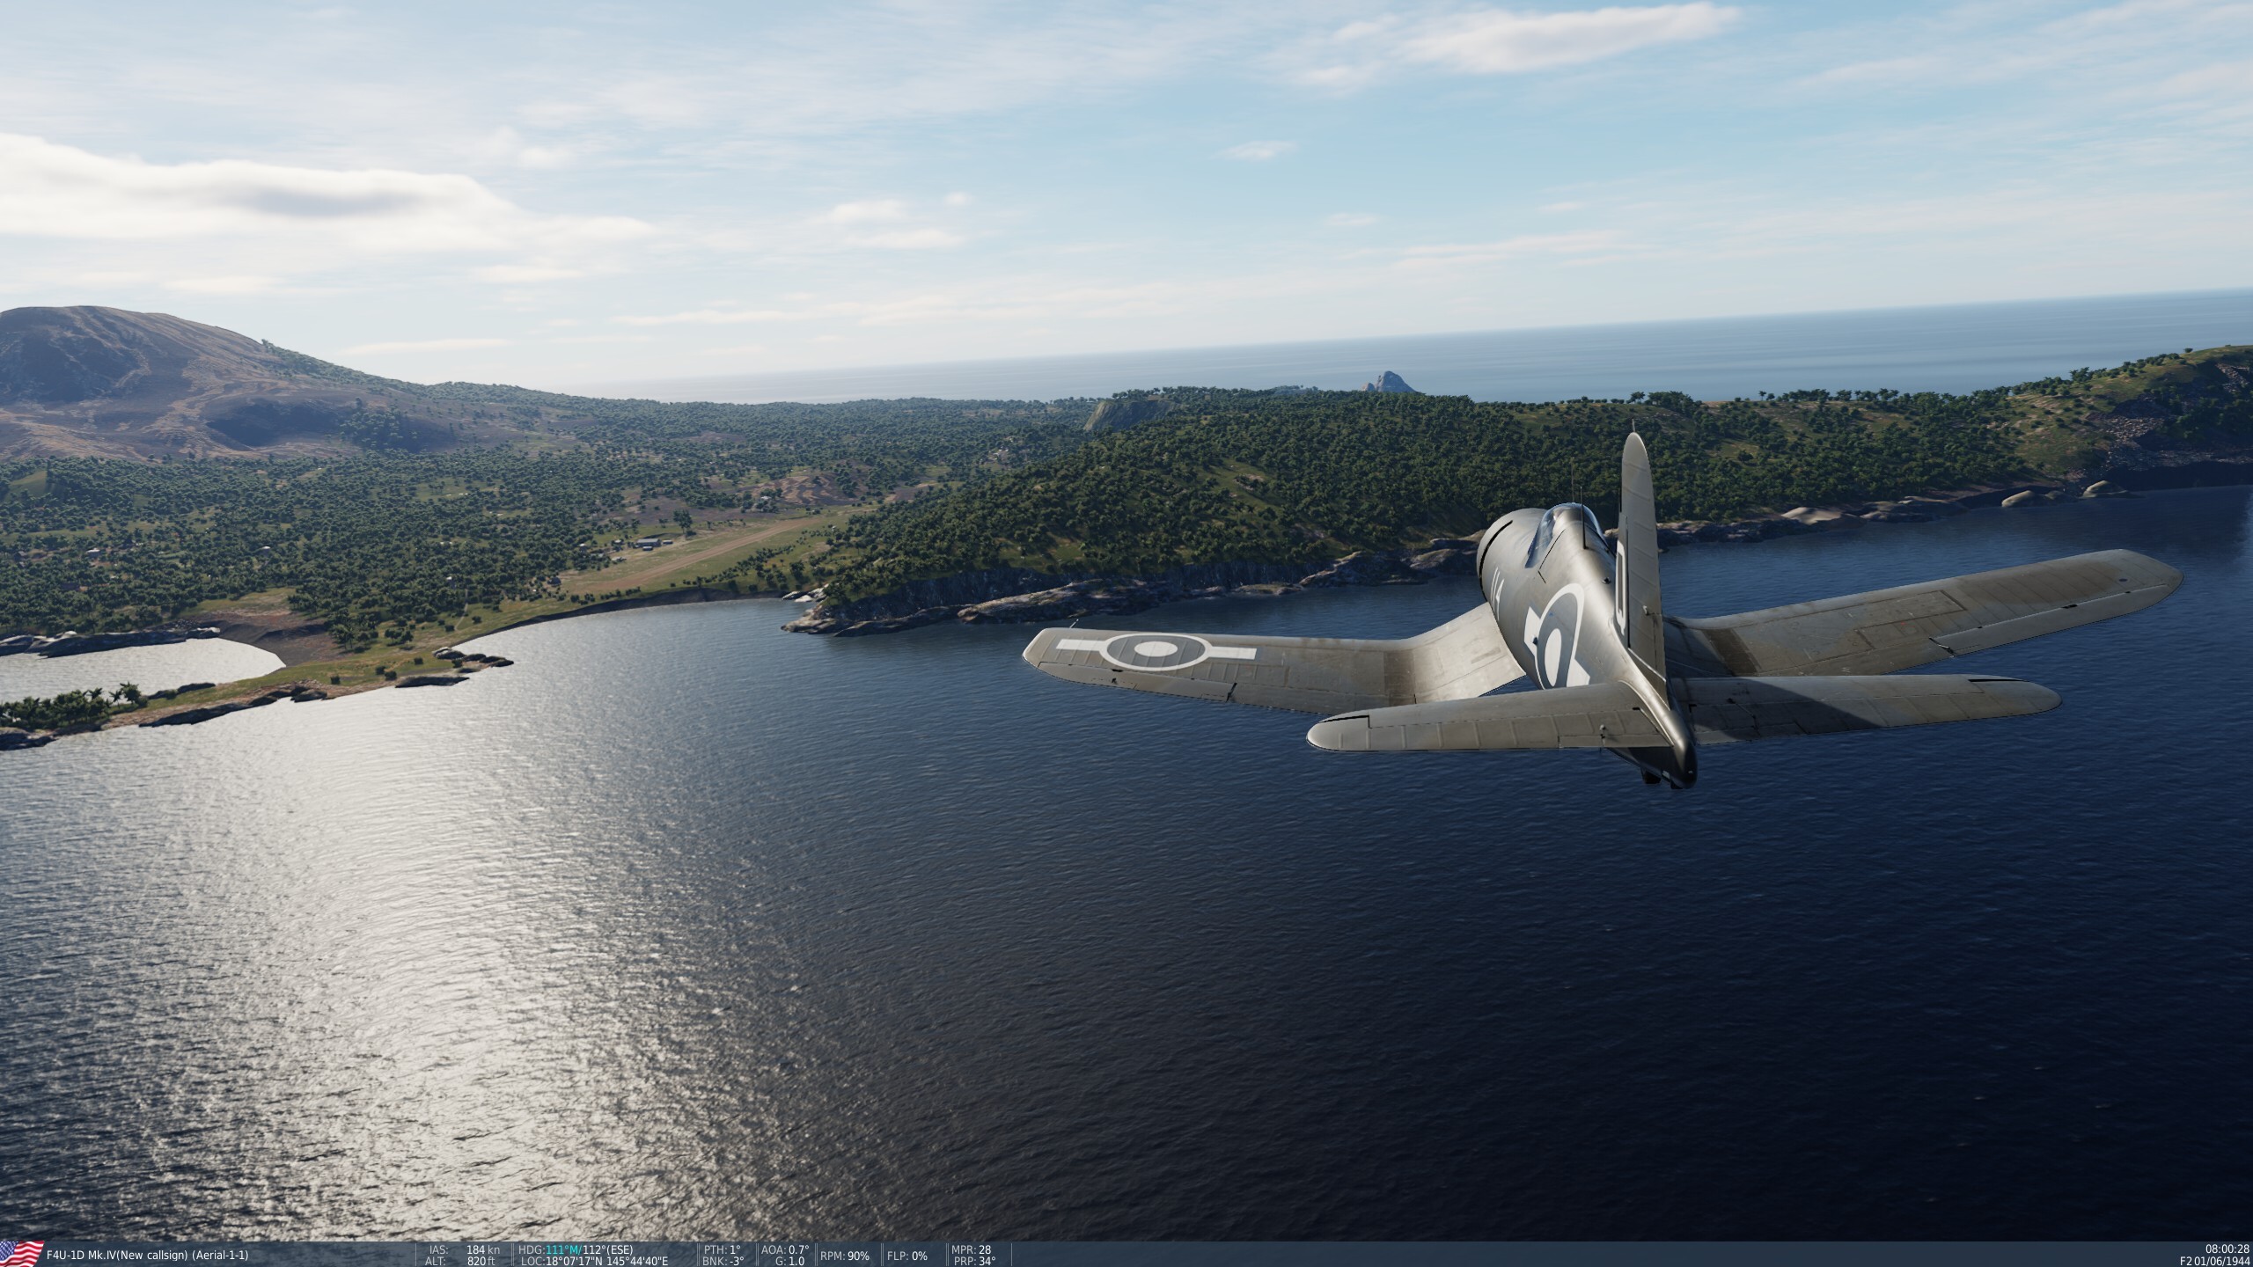Click the MPR 28 manifold pressure readout
The width and height of the screenshot is (2253, 1267).
pyautogui.click(x=972, y=1249)
